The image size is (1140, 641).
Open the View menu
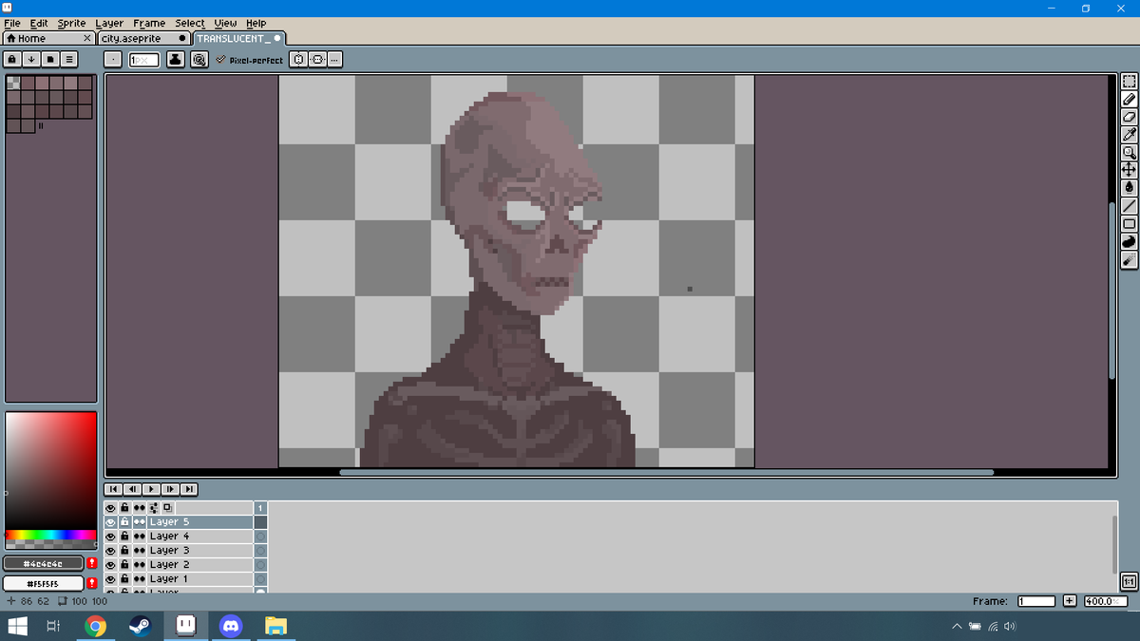[x=226, y=23]
